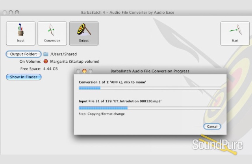Viewport: 252px width, 164px height.
Task: Click the /Users/Shared output path text
Action: click(x=63, y=54)
